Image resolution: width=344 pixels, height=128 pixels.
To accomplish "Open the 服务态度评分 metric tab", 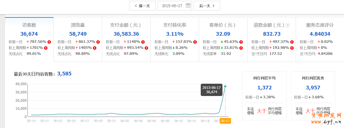I will (320, 25).
